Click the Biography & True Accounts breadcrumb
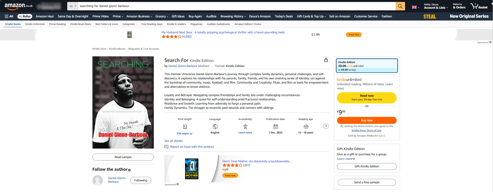 coord(144,49)
